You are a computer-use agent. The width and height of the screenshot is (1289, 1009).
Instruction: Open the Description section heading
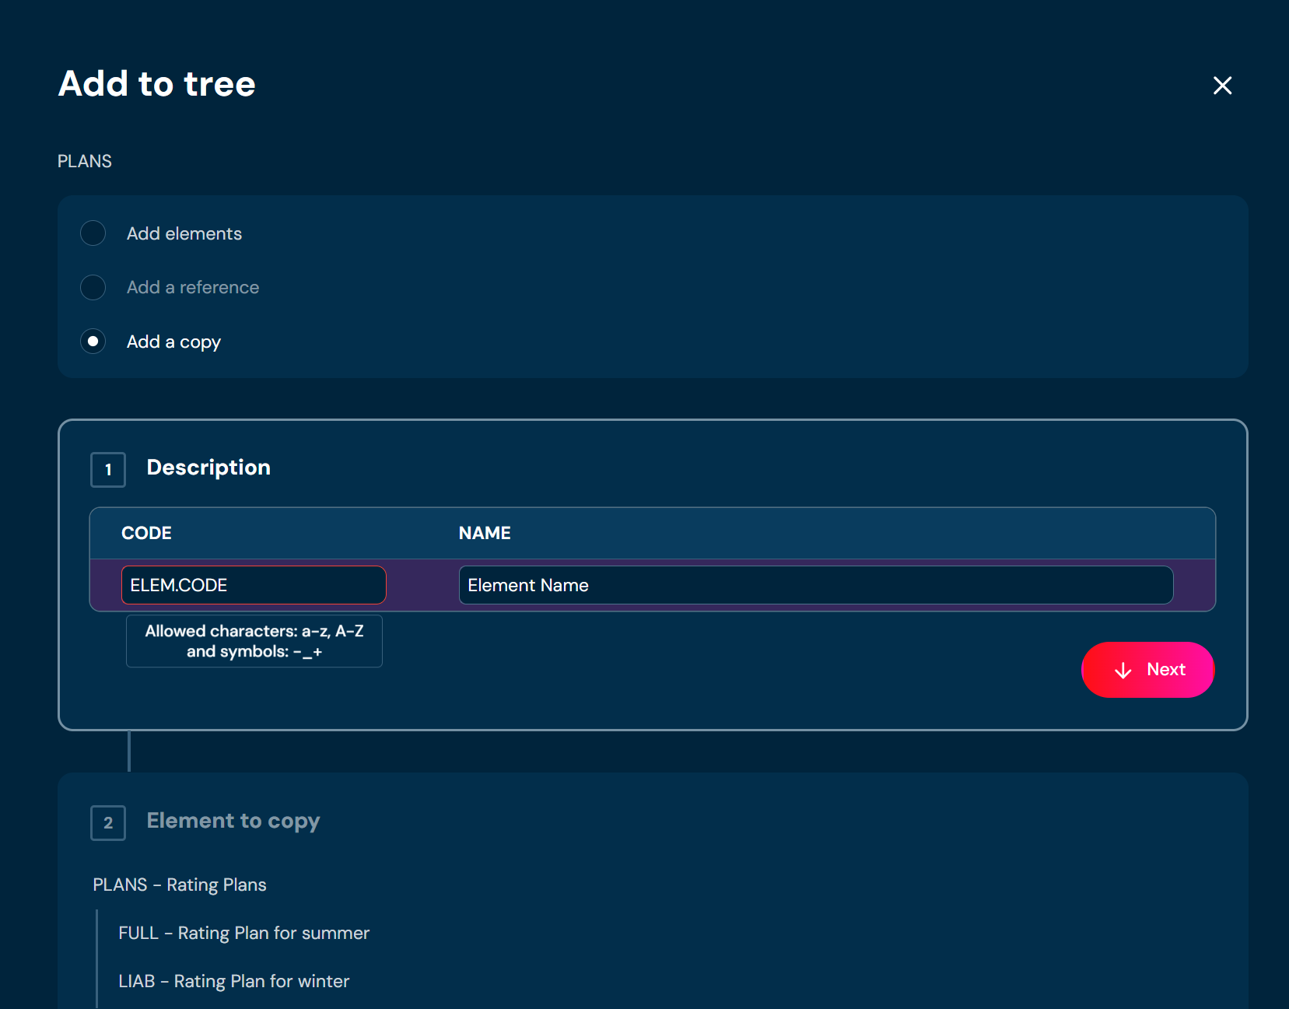pos(208,468)
